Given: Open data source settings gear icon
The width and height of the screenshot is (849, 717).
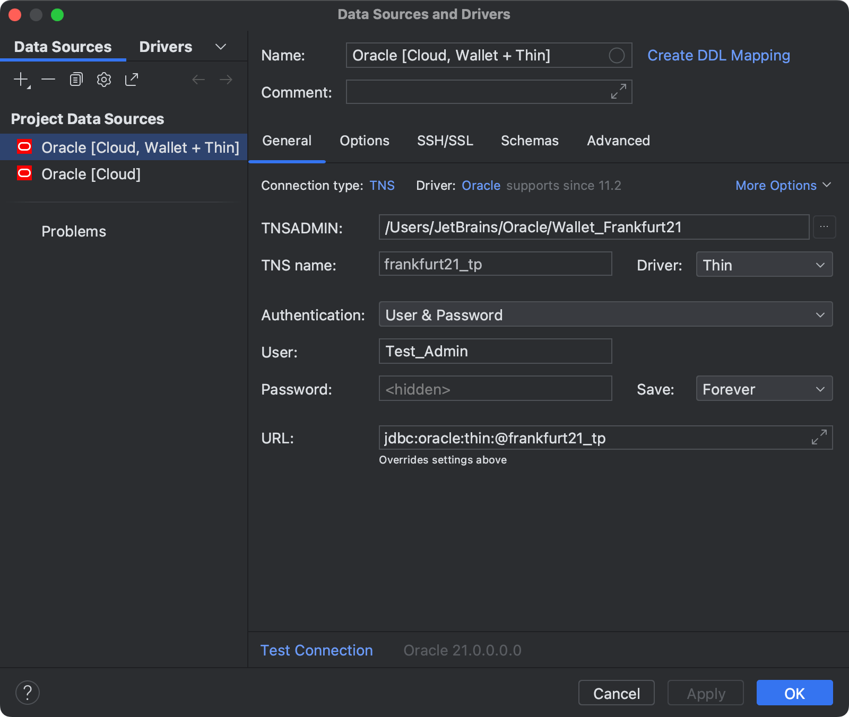Looking at the screenshot, I should (x=103, y=79).
